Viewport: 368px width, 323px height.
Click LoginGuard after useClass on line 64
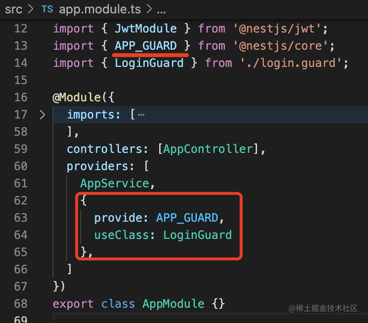[197, 235]
